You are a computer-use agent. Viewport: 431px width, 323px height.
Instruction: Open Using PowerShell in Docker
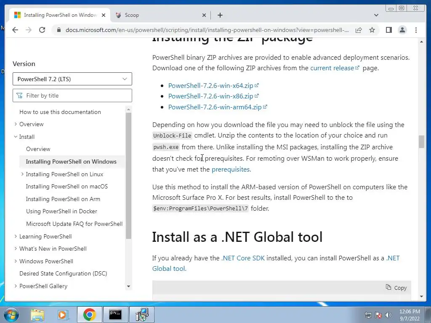point(61,211)
